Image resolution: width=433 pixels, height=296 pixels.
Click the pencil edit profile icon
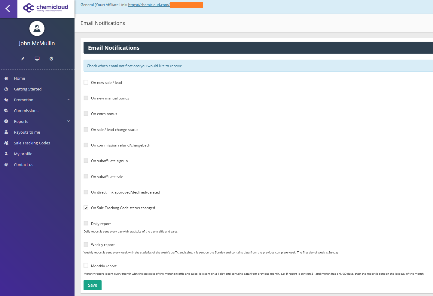(23, 59)
